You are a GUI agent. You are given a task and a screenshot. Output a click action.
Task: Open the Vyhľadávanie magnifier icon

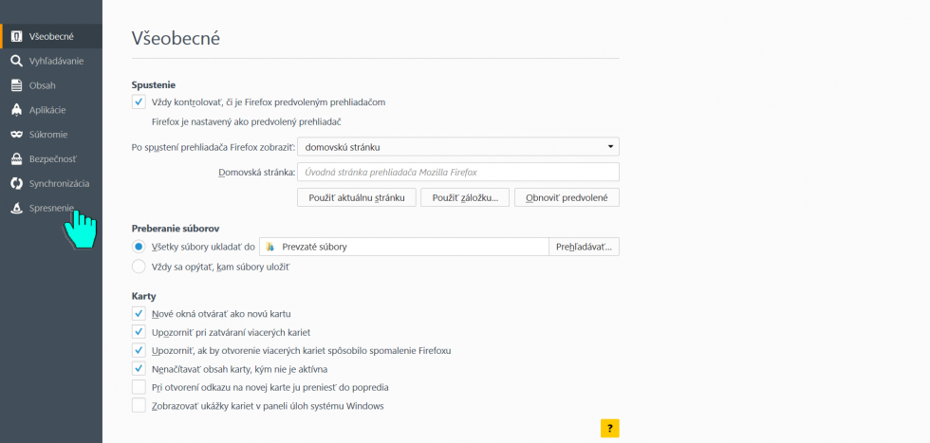tap(17, 61)
